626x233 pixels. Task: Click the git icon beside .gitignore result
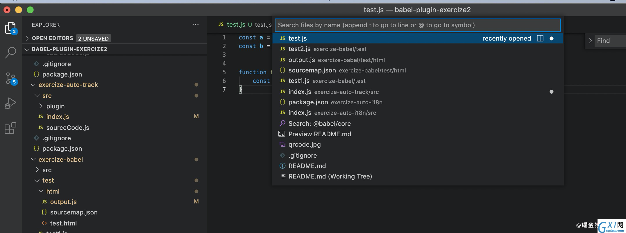[282, 155]
